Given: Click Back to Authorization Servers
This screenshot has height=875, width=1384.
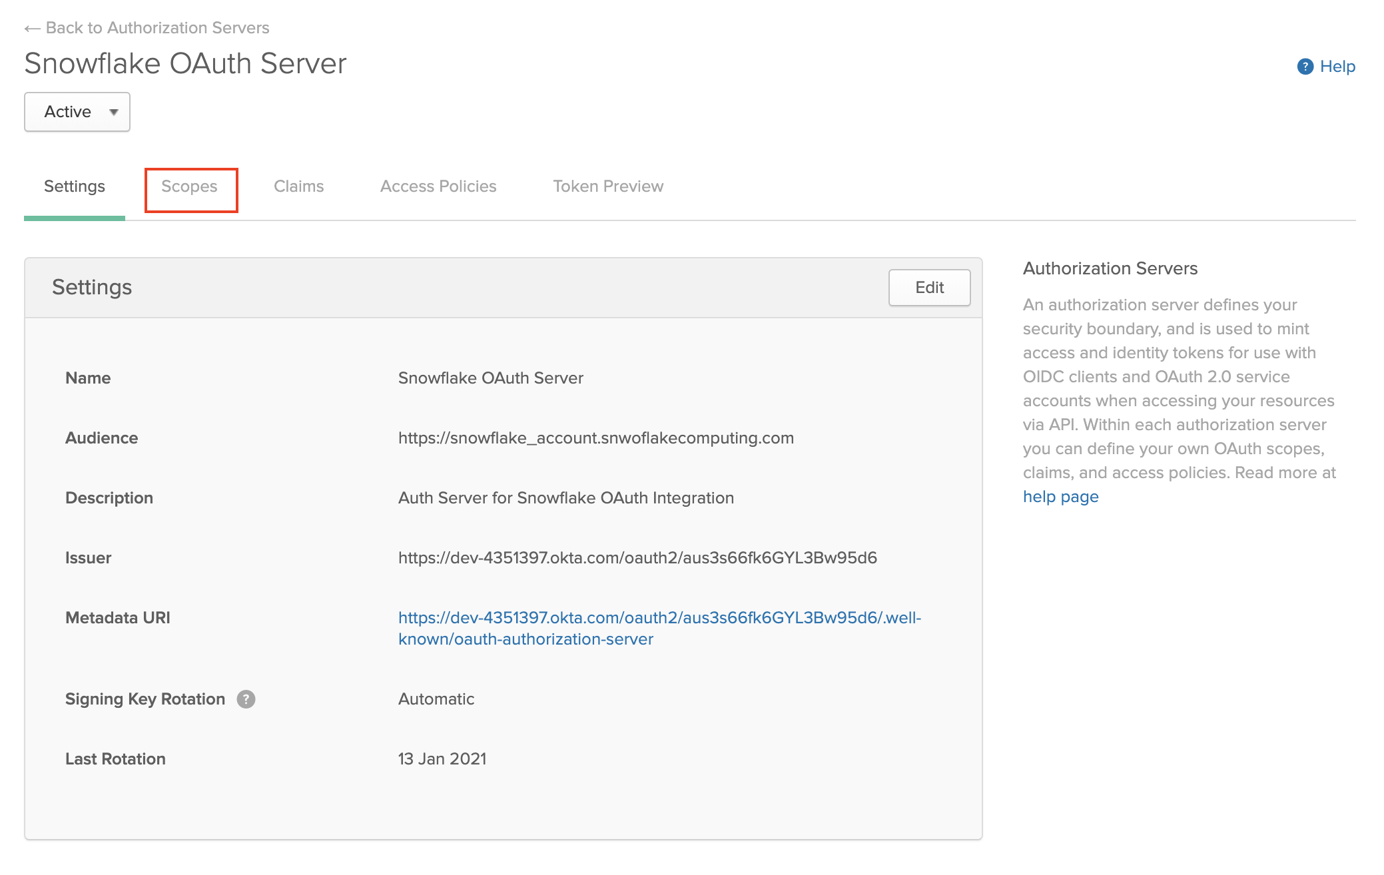Looking at the screenshot, I should click(x=158, y=28).
